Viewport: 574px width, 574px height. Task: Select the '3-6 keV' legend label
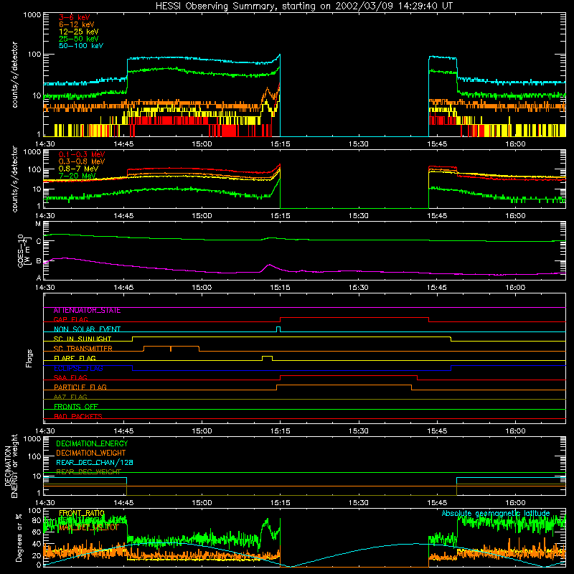click(75, 17)
